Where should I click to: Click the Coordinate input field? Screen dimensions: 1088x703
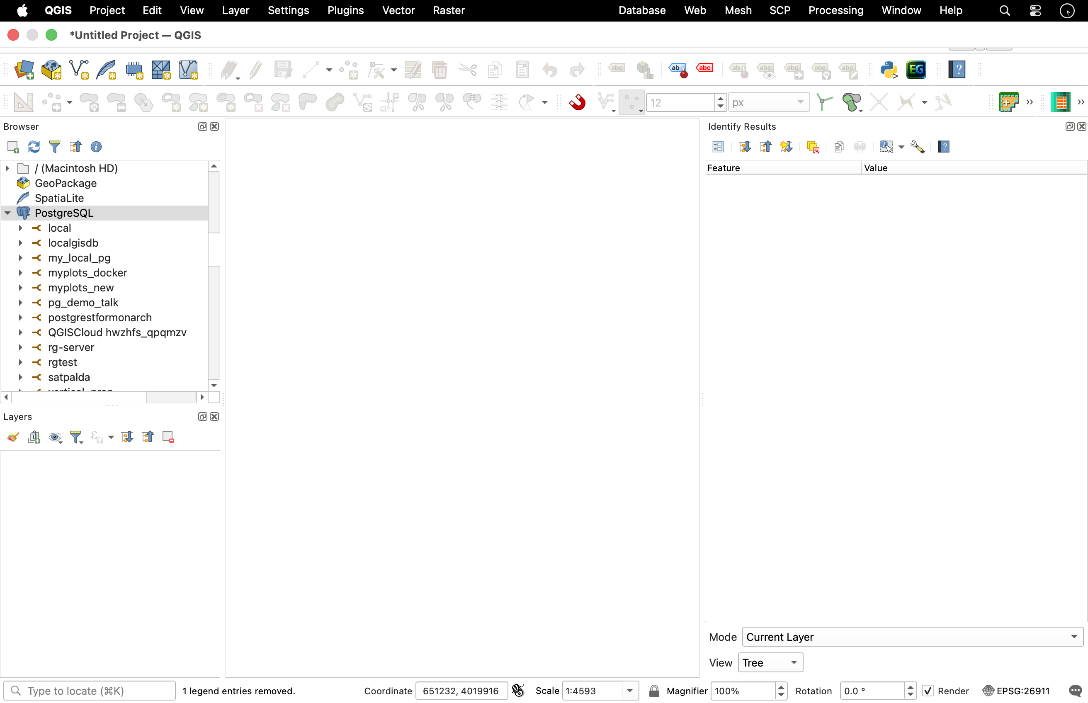pos(461,691)
